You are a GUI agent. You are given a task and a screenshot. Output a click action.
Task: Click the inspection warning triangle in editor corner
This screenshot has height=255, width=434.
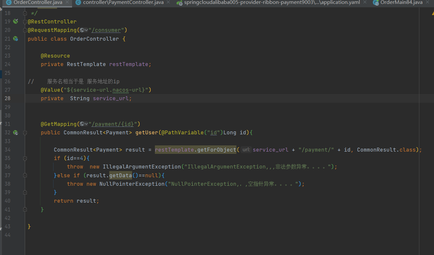click(432, 13)
